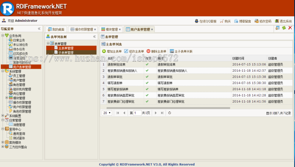Collapse the 导航菜单 navigation panel
This screenshot has height=167, width=295.
click(x=39, y=29)
